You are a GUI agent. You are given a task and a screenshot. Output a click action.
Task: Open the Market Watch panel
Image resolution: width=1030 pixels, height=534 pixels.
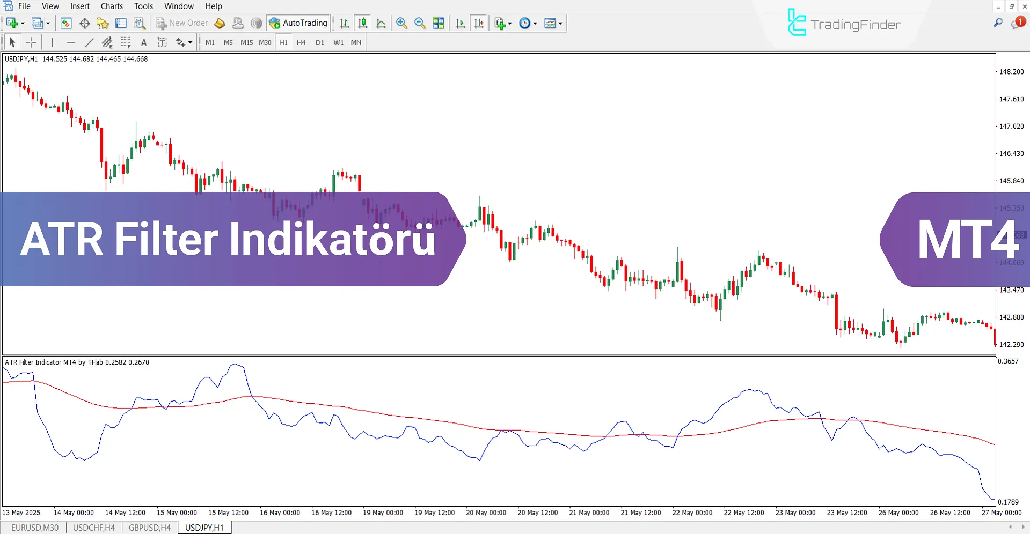(65, 23)
